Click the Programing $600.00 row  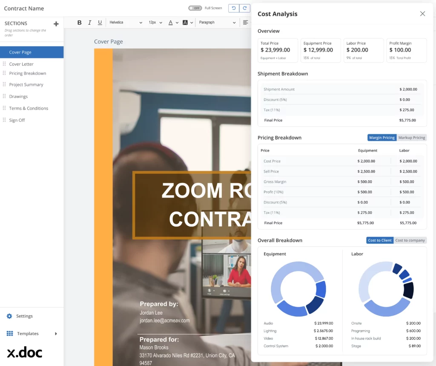(x=386, y=331)
